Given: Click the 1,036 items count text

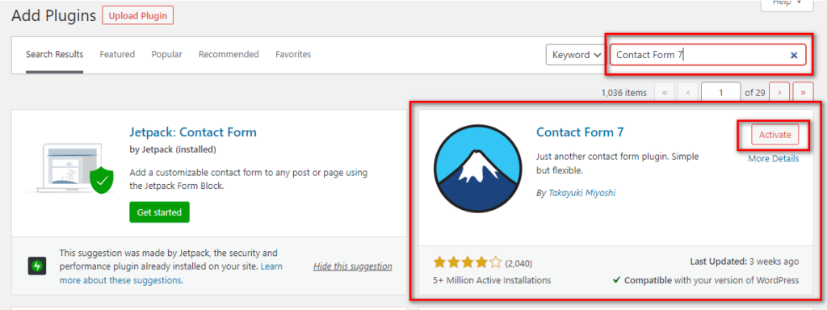Looking at the screenshot, I should (x=624, y=93).
